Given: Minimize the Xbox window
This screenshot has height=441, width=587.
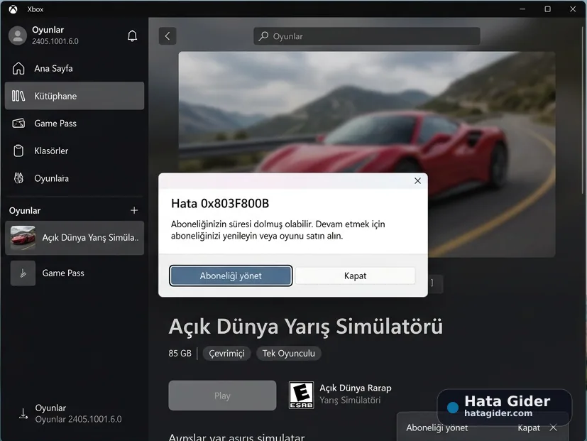Looking at the screenshot, I should point(522,9).
